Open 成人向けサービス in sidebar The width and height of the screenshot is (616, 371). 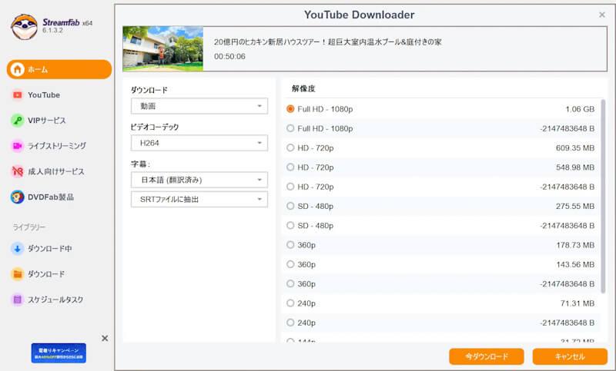[x=55, y=171]
